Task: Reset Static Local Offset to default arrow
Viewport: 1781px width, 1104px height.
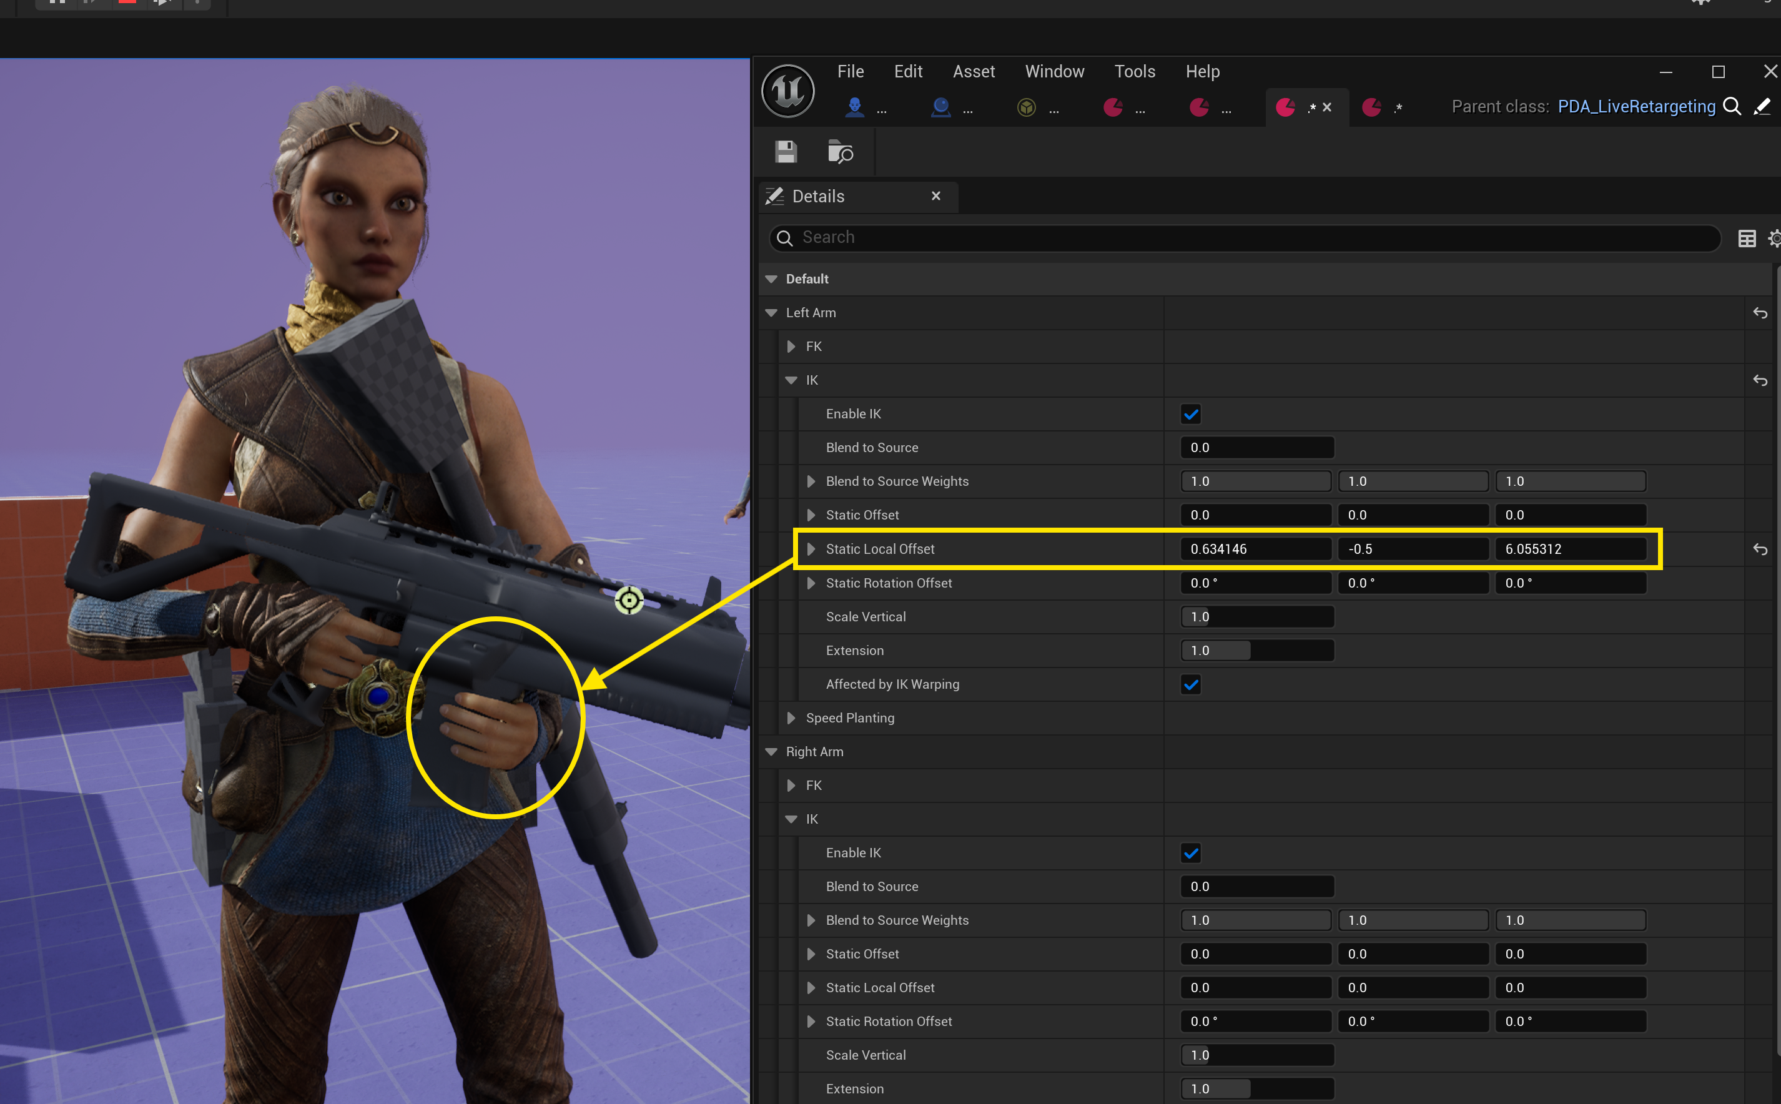Action: 1760,550
